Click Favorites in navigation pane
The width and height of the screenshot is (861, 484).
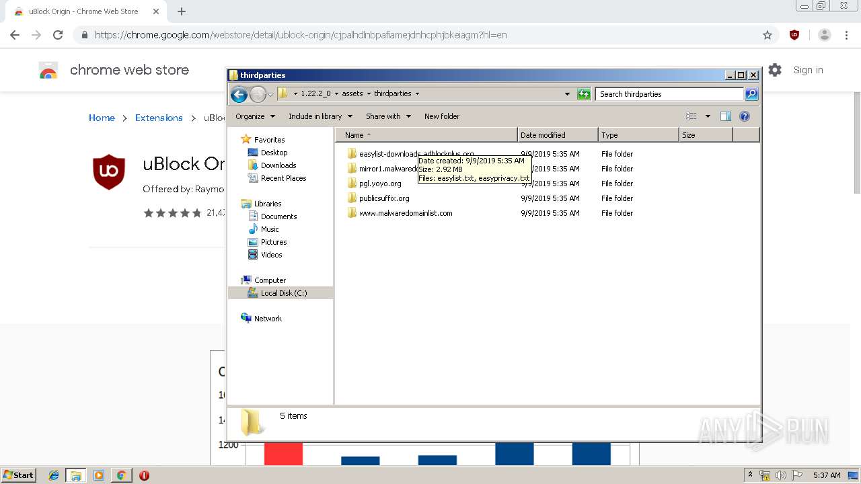pyautogui.click(x=269, y=140)
